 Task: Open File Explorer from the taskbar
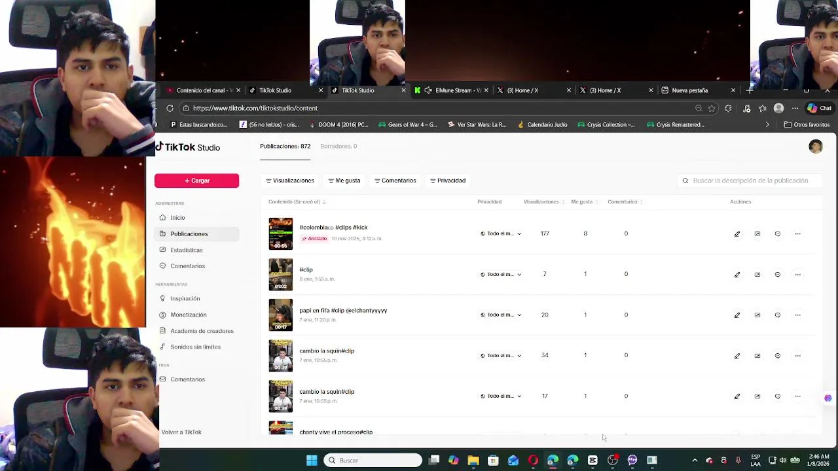click(473, 461)
